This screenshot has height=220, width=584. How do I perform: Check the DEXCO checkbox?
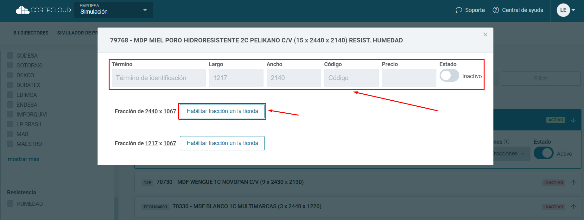coord(10,75)
